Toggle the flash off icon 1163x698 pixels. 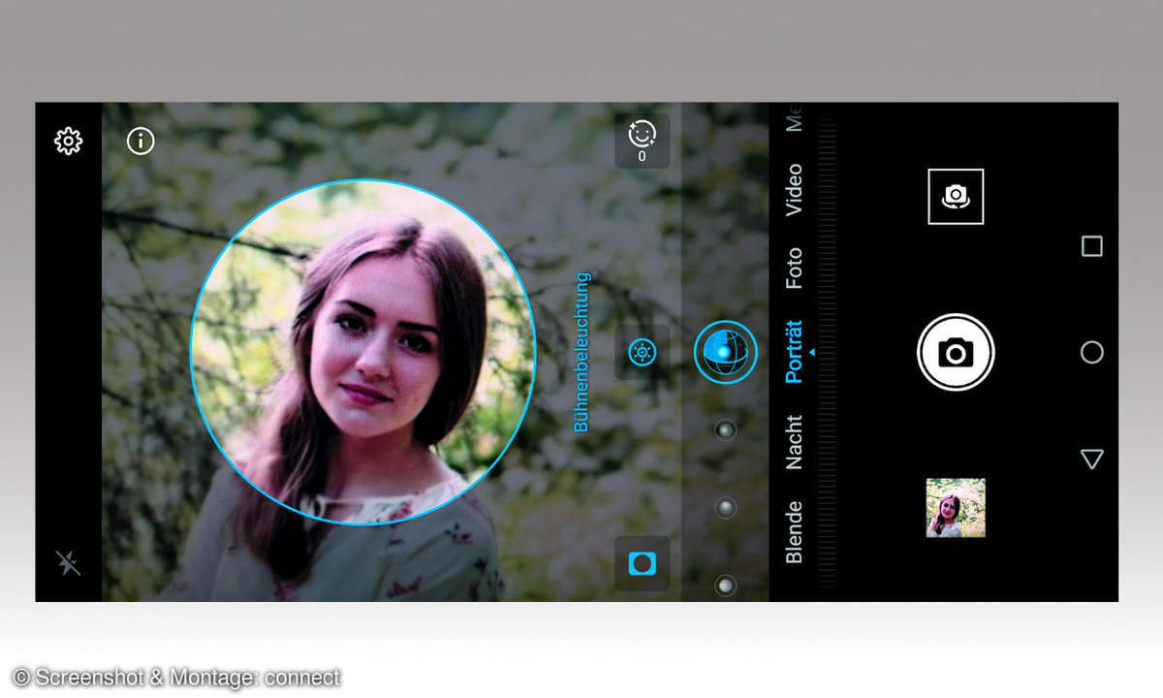point(68,562)
